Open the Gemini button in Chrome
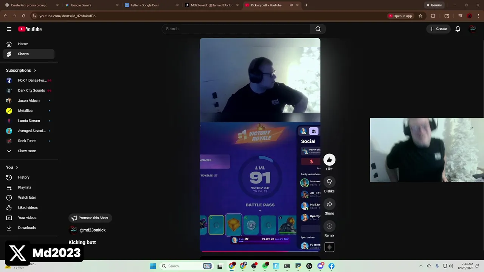 (x=434, y=5)
